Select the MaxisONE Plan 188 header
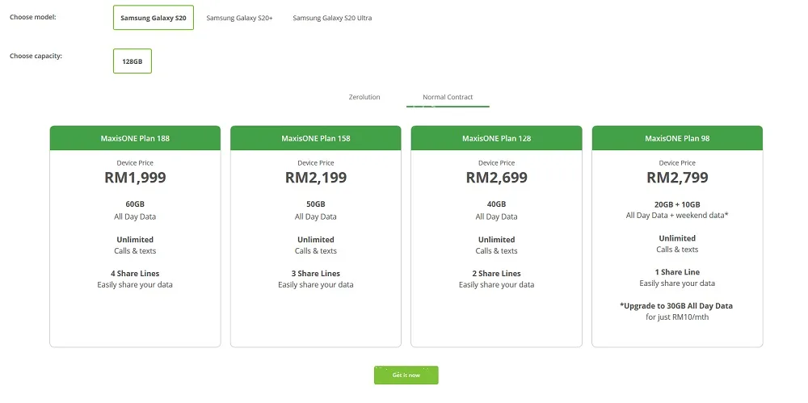The width and height of the screenshot is (808, 403). click(135, 138)
